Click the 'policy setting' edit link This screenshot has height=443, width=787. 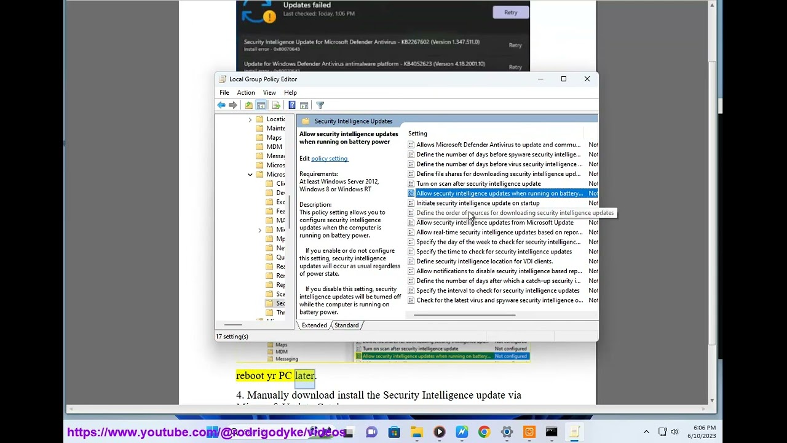click(x=330, y=159)
